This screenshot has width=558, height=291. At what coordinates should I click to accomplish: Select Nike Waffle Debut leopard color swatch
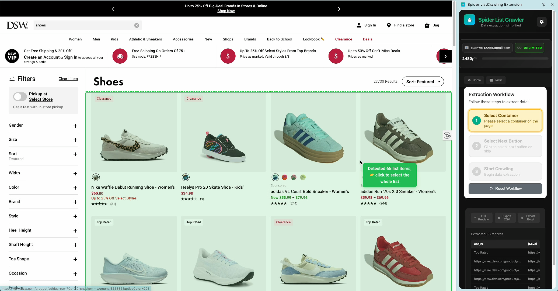96,177
